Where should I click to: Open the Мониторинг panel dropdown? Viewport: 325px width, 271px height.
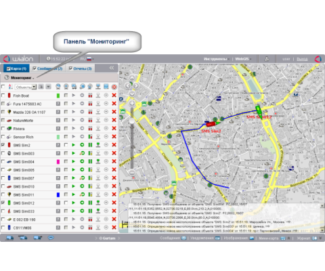22,78
